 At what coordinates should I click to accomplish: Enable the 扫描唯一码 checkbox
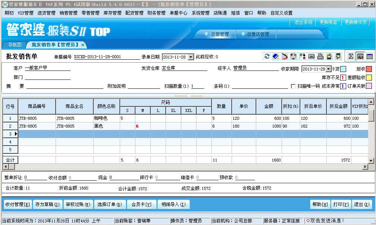click(x=293, y=86)
